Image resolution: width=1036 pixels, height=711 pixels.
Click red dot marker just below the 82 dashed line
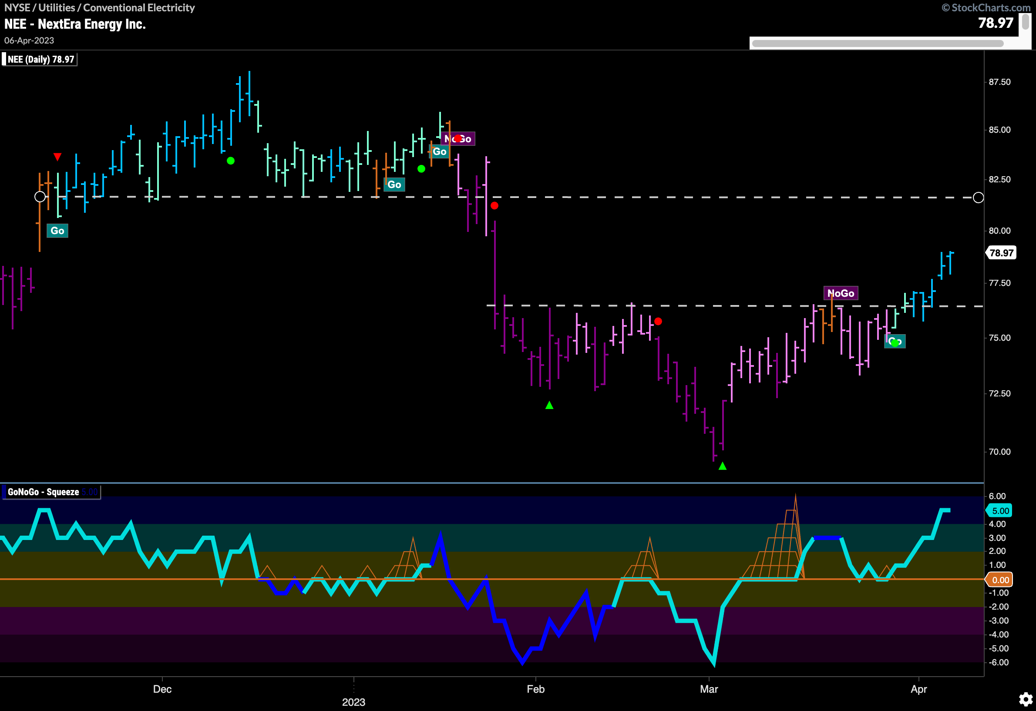point(494,206)
